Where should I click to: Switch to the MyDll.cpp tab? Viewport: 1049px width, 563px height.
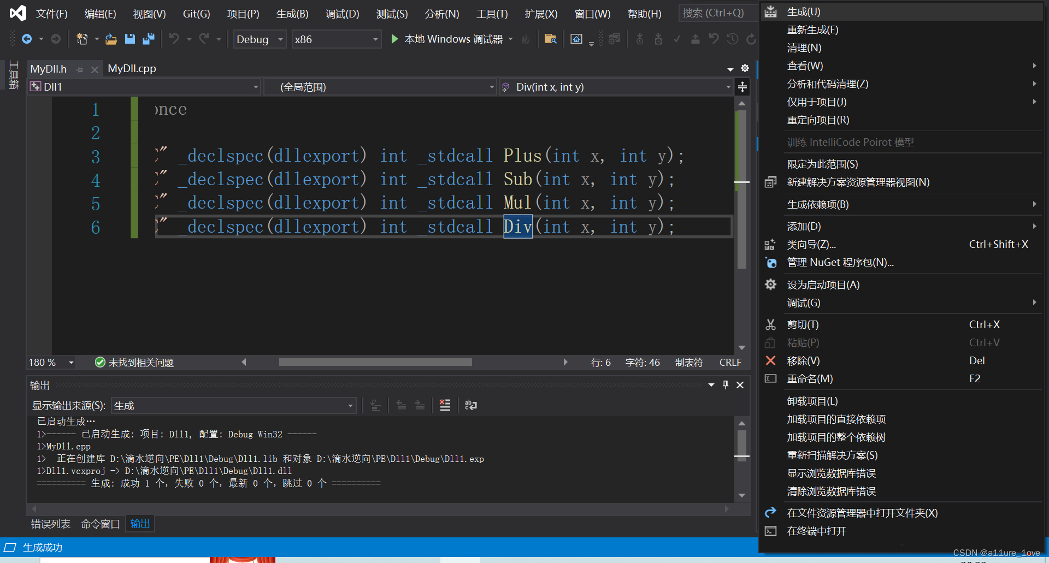pos(132,68)
